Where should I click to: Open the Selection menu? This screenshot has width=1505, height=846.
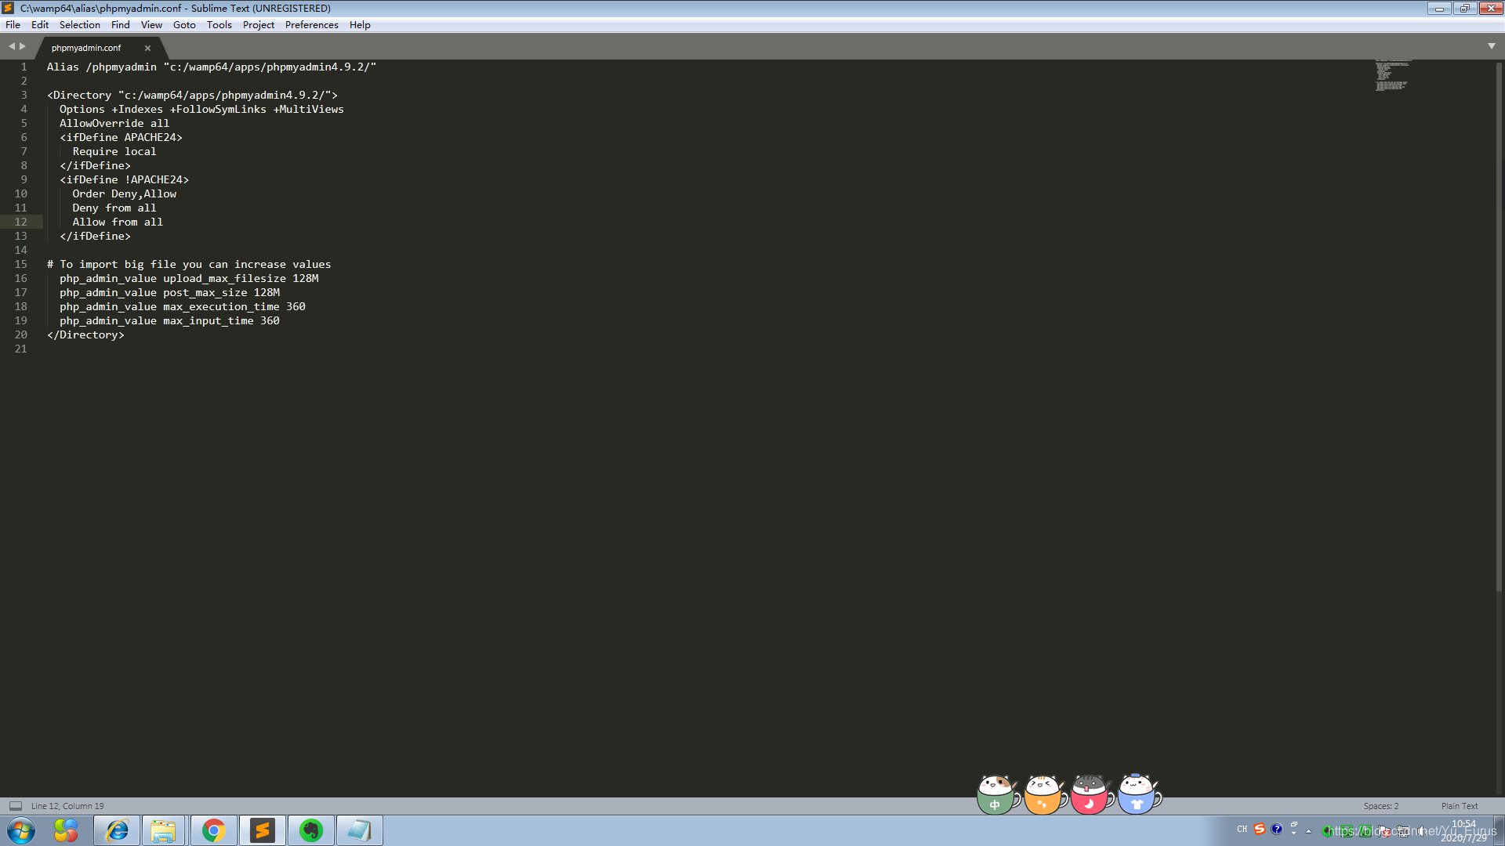[x=80, y=25]
